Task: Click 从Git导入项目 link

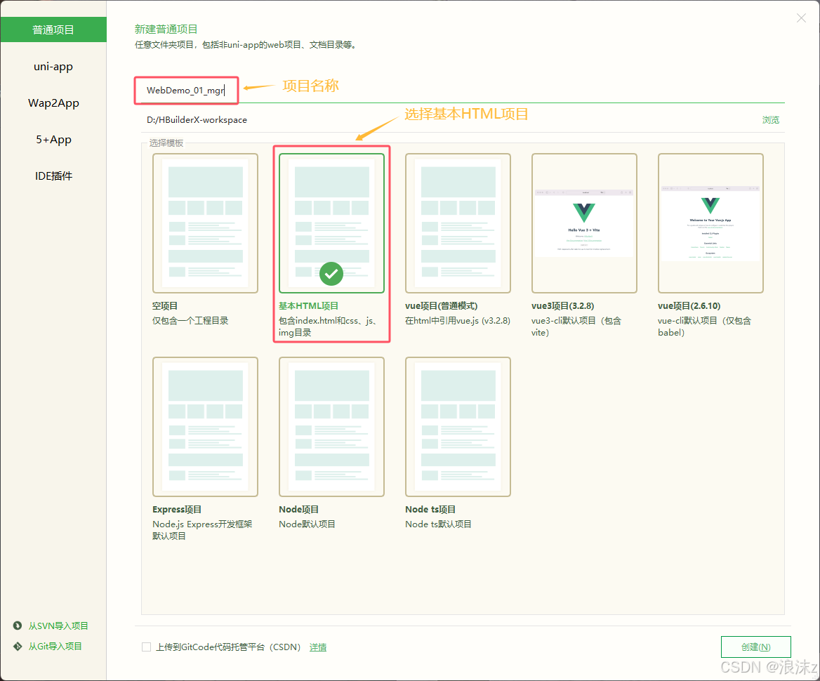Action: click(55, 646)
